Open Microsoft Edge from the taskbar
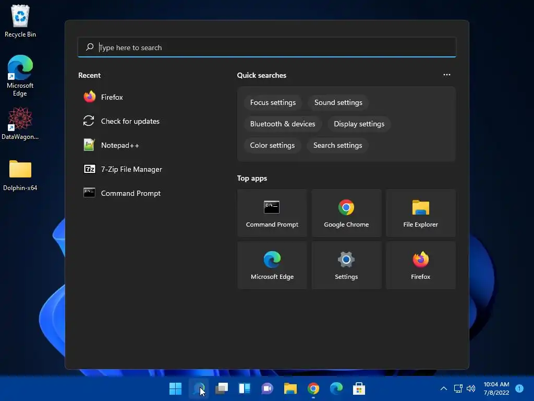The height and width of the screenshot is (401, 534). click(x=336, y=388)
